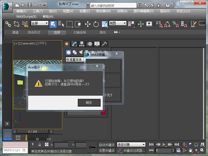Toggle Window/Crossing selection mode
The image size is (208, 156).
tap(78, 24)
